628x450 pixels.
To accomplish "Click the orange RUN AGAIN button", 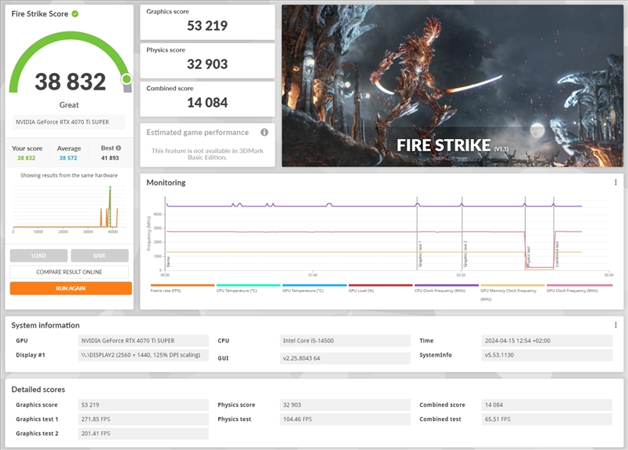I will 71,288.
